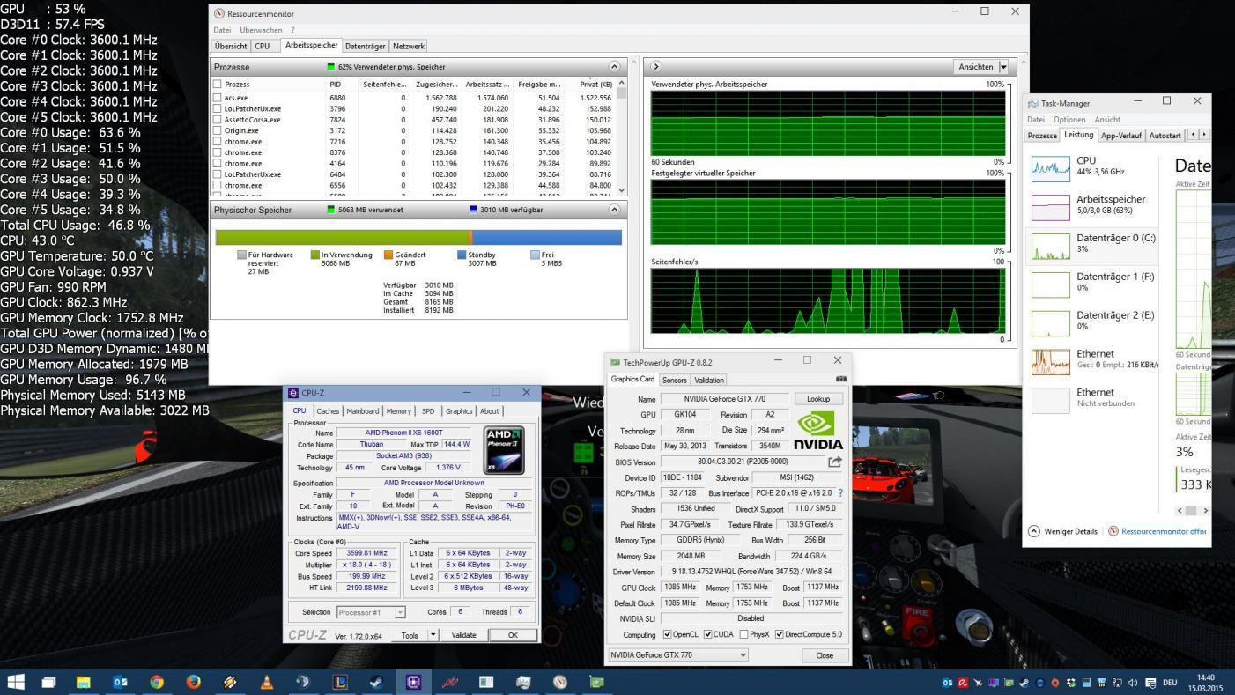Click Validate in CPU-Z
This screenshot has width=1235, height=695.
(x=463, y=635)
